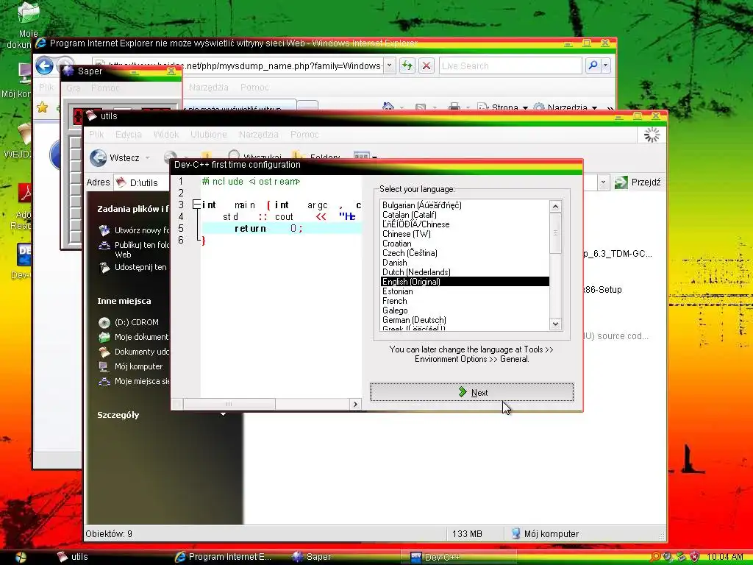Open Wstecz history dropdown arrow
Viewport: 753px width, 565px height.
[147, 157]
